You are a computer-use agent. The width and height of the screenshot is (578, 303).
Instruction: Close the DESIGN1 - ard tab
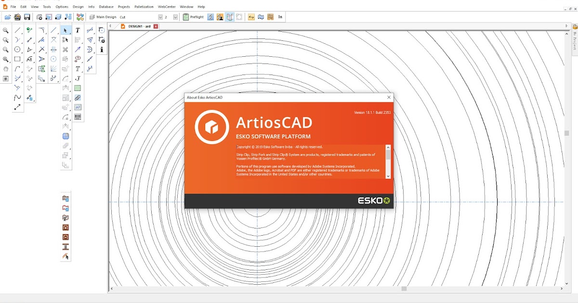[156, 26]
